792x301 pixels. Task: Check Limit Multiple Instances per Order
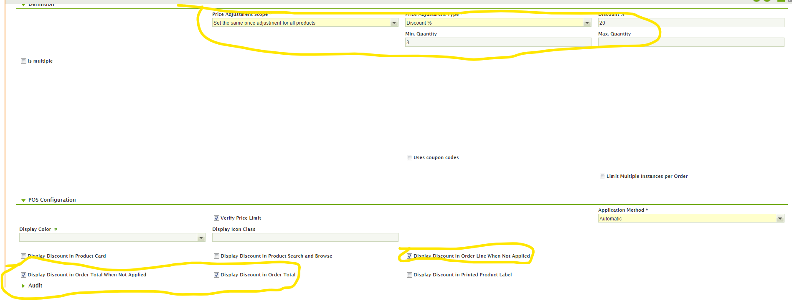[x=602, y=177]
